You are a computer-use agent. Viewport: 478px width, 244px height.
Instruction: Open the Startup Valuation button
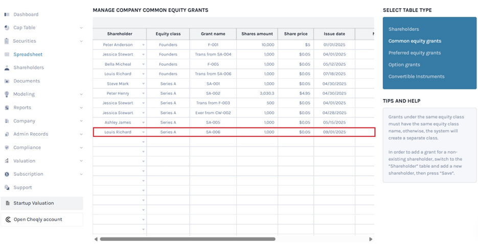[42, 203]
